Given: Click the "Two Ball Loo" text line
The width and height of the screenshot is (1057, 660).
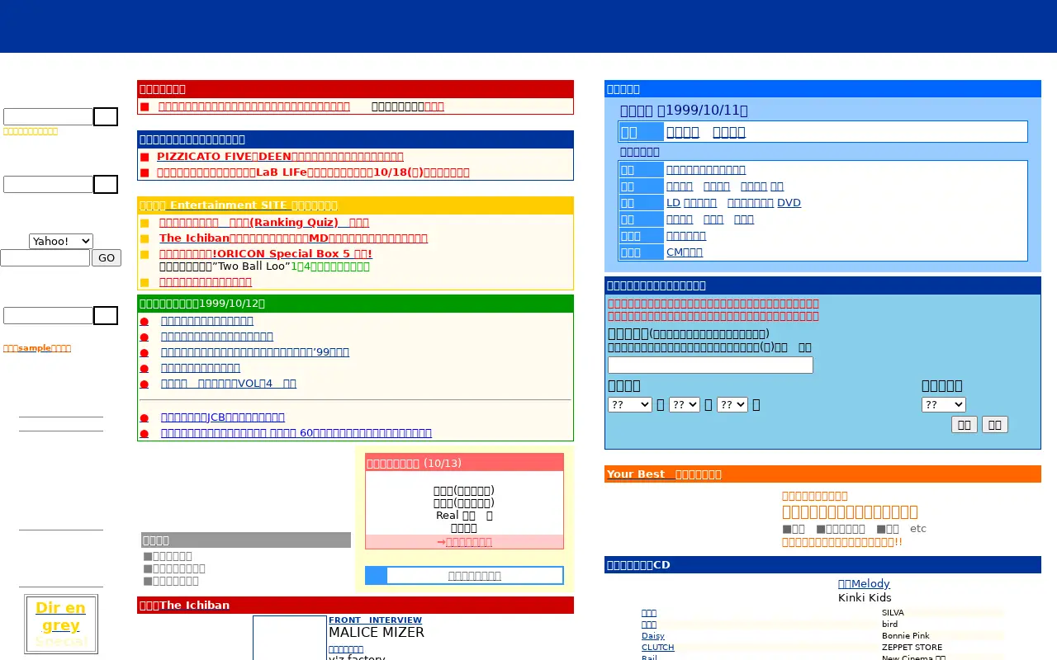Looking at the screenshot, I should point(264,266).
